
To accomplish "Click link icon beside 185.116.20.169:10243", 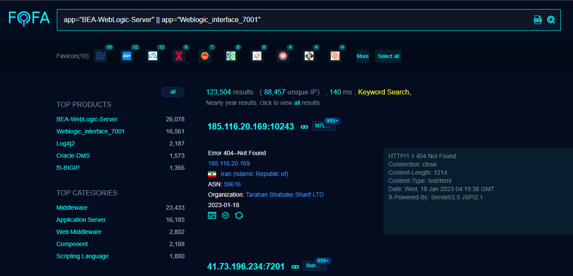I will [x=304, y=127].
